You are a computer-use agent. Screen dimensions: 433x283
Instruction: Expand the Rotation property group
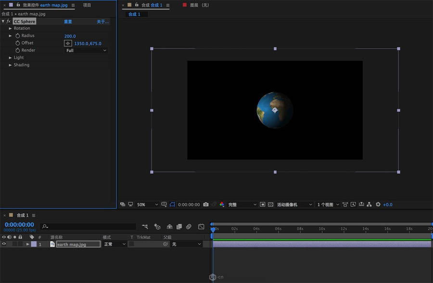[x=10, y=28]
